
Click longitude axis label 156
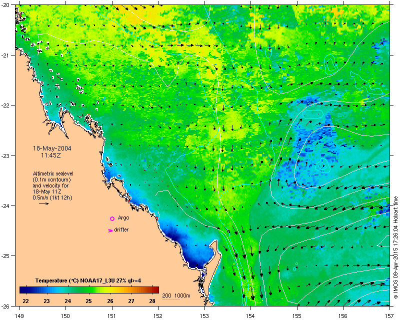343,316
